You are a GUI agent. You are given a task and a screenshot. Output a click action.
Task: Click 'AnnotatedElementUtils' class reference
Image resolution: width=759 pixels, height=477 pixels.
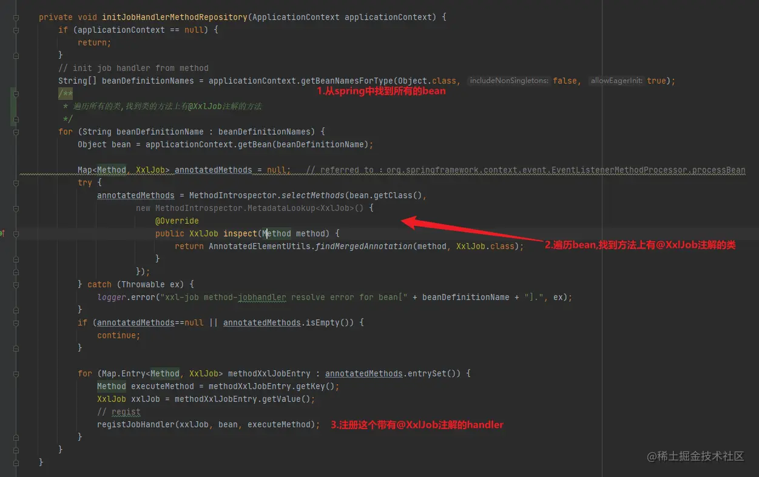pyautogui.click(x=260, y=246)
